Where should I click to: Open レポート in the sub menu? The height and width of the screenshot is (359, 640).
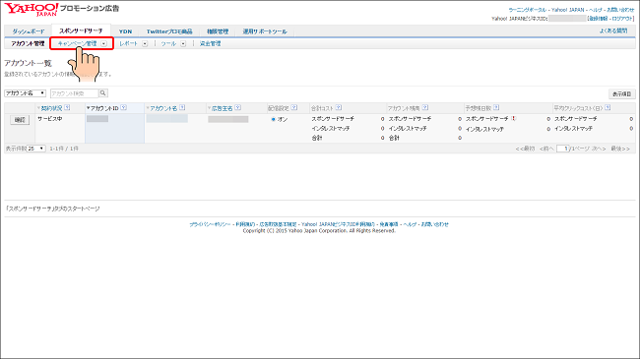(x=129, y=43)
